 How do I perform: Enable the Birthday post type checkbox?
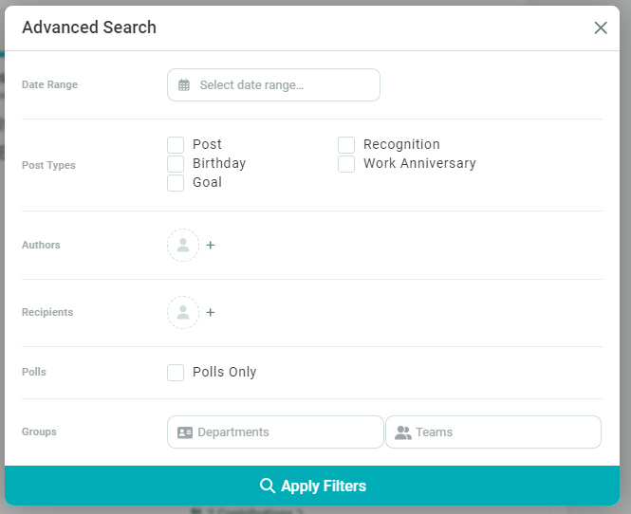pyautogui.click(x=176, y=164)
